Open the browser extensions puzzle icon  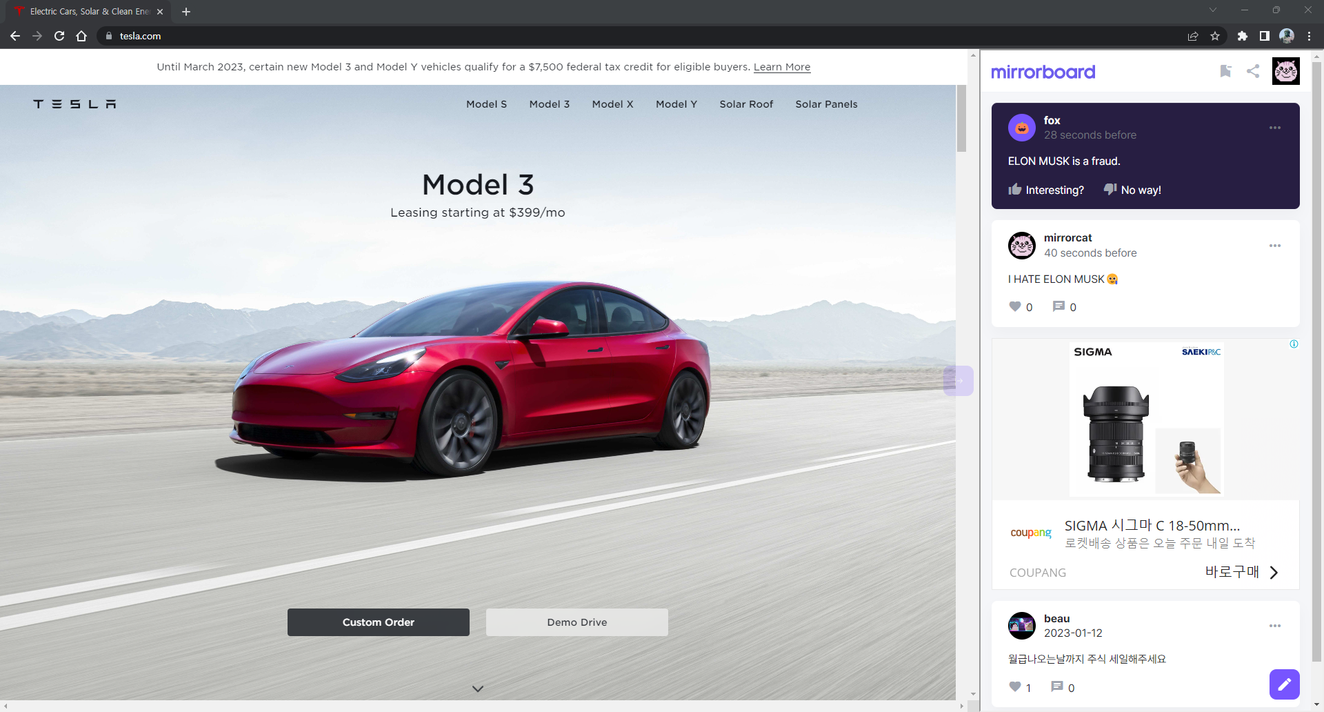[1243, 36]
